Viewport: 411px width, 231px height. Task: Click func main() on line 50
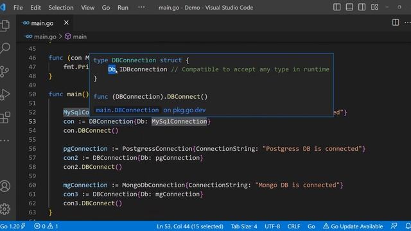[69, 94]
